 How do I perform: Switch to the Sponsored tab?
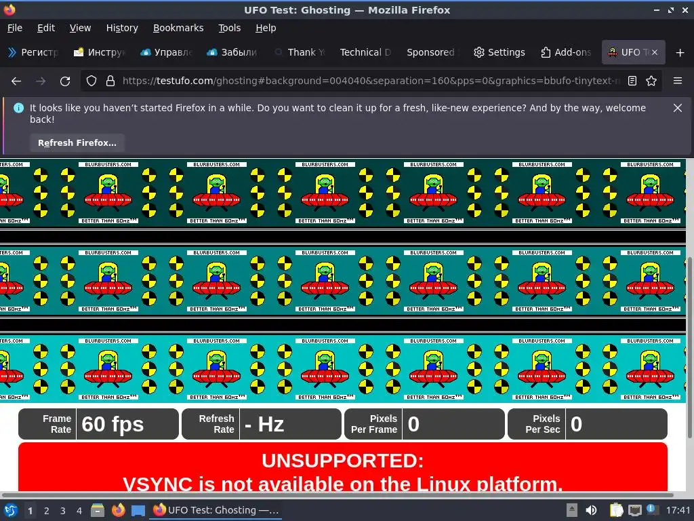click(432, 52)
